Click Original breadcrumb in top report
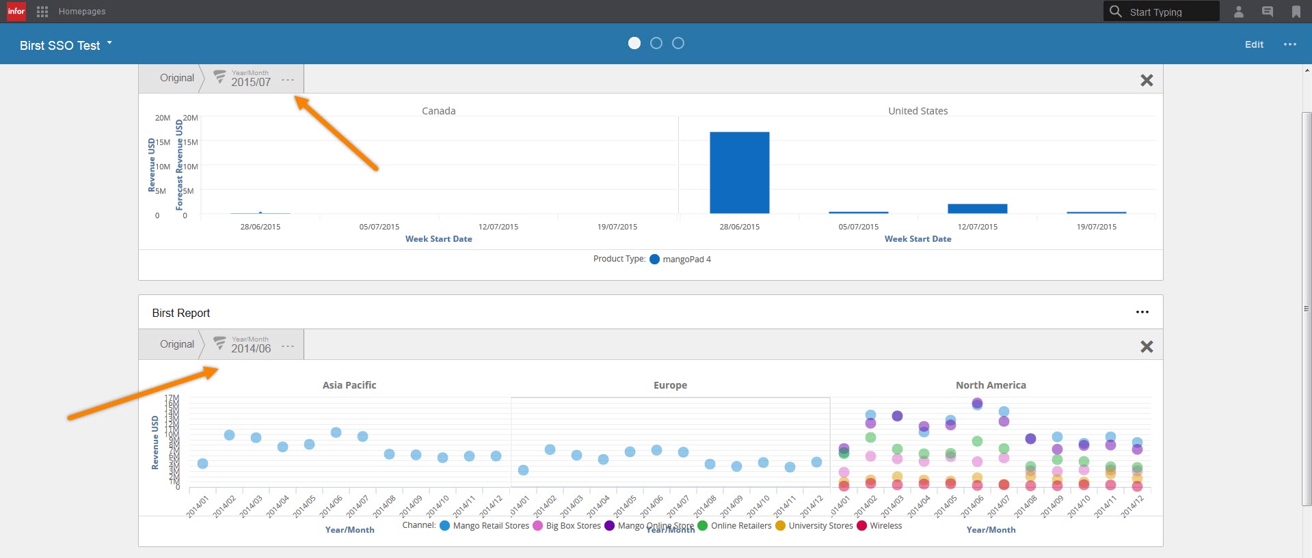 click(177, 78)
